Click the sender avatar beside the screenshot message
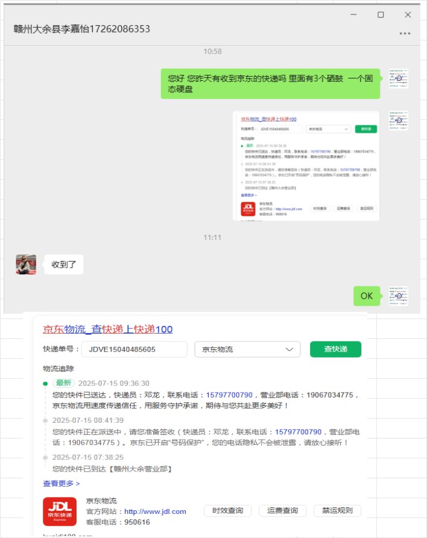427x538 pixels. (398, 121)
